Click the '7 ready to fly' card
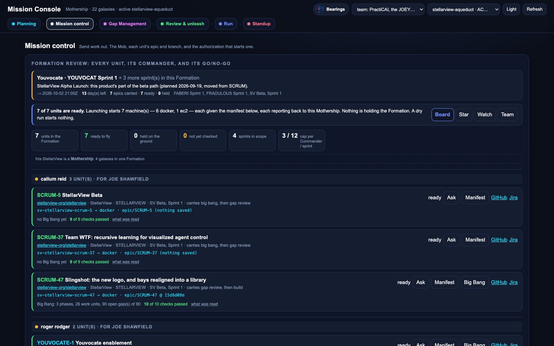The height and width of the screenshot is (346, 554). 104,140
